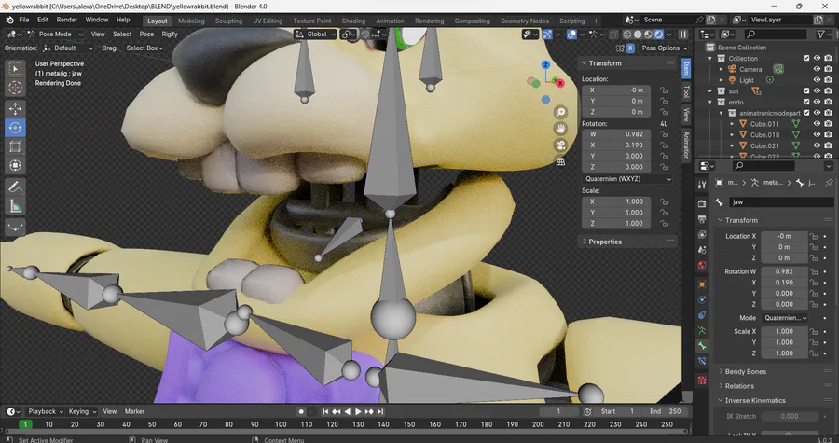The width and height of the screenshot is (839, 443).
Task: Switch to the Scripting workspace tab
Action: 572,21
